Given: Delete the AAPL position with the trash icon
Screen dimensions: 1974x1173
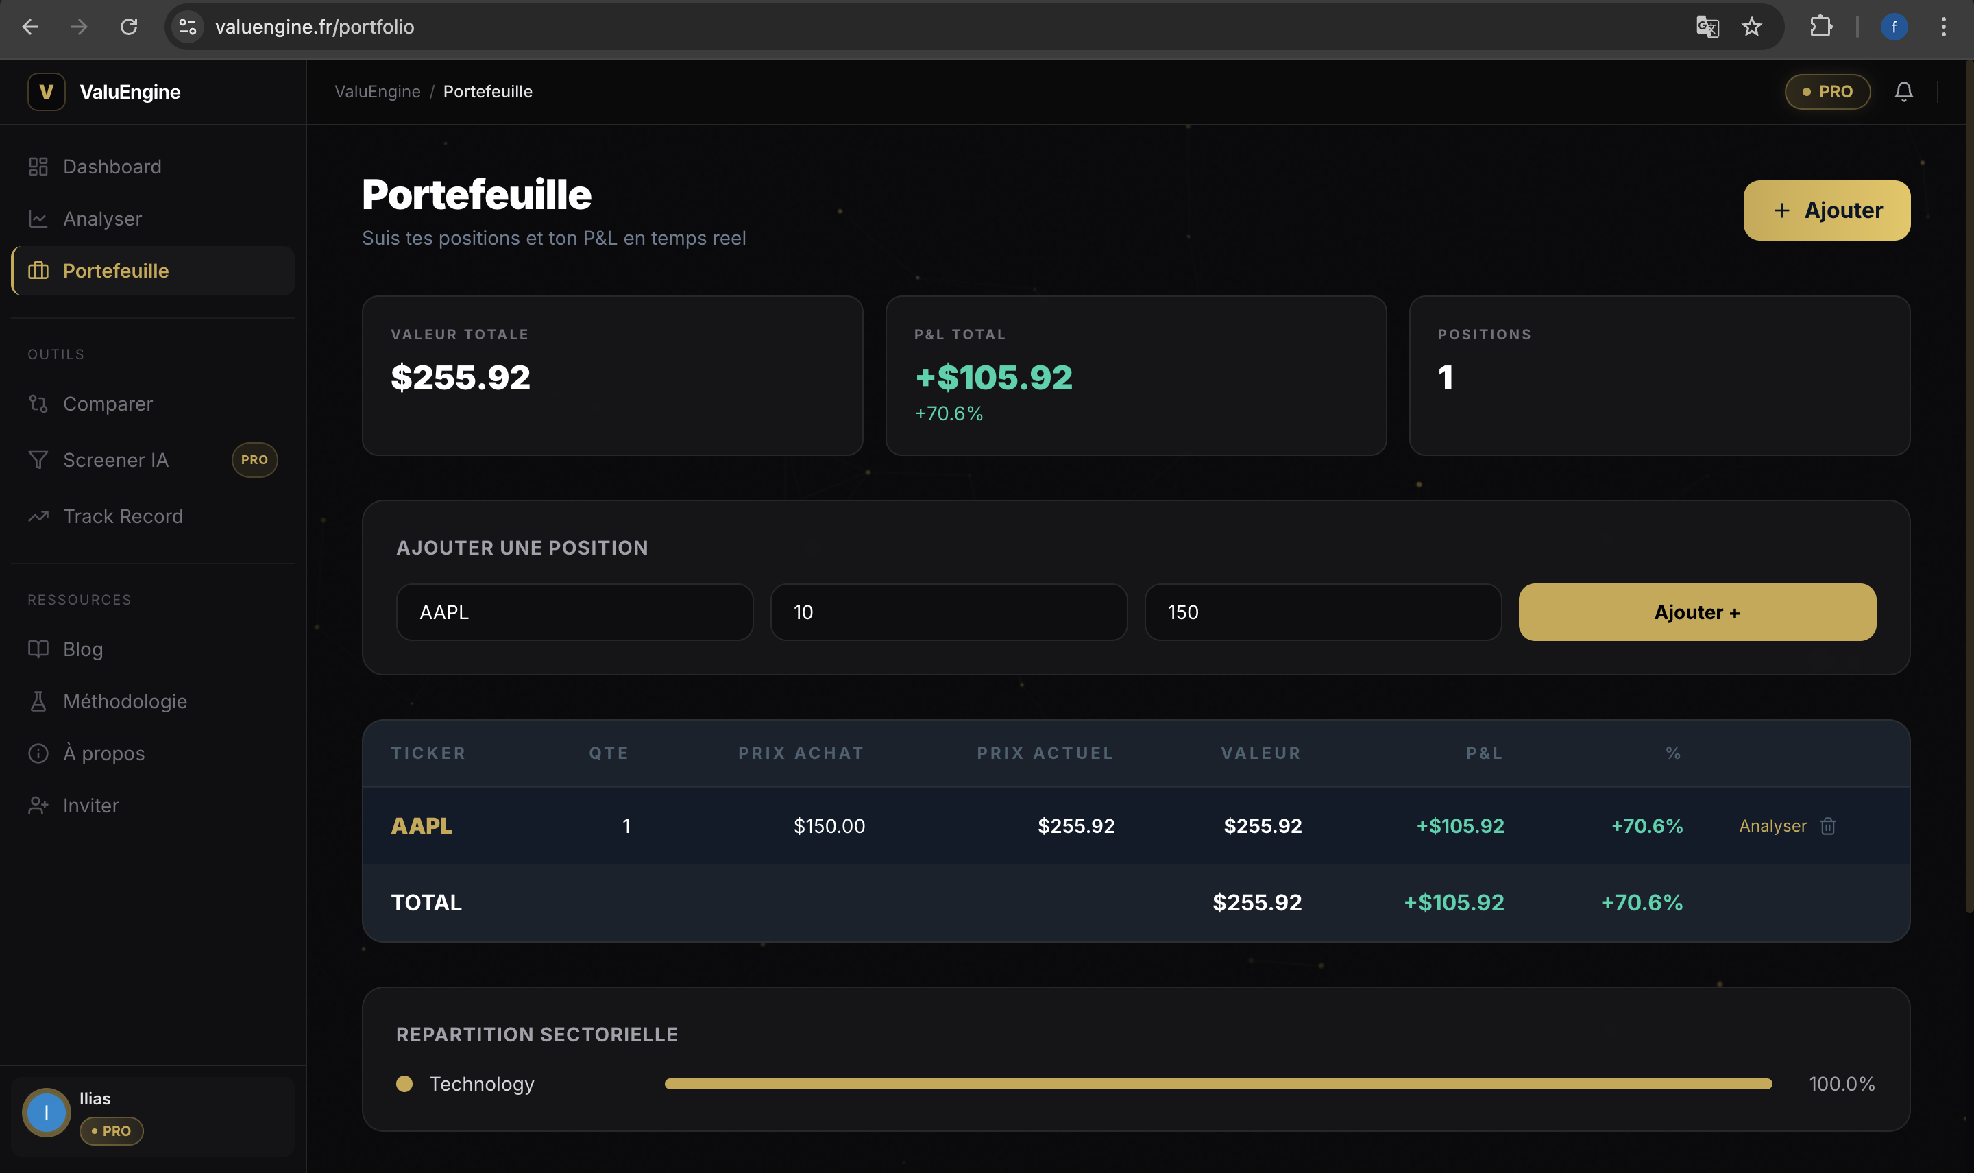Looking at the screenshot, I should pos(1828,825).
